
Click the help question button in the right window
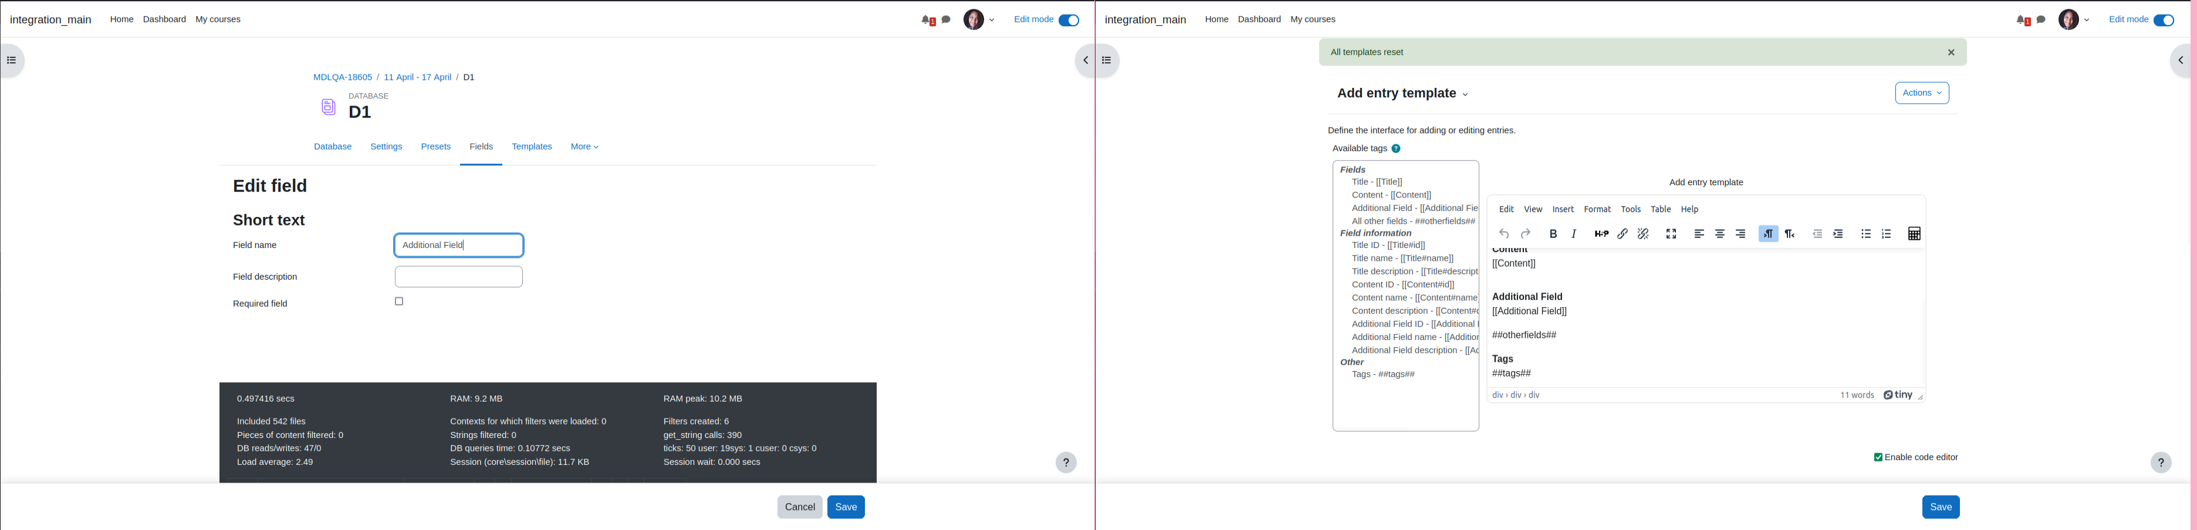pyautogui.click(x=2161, y=463)
